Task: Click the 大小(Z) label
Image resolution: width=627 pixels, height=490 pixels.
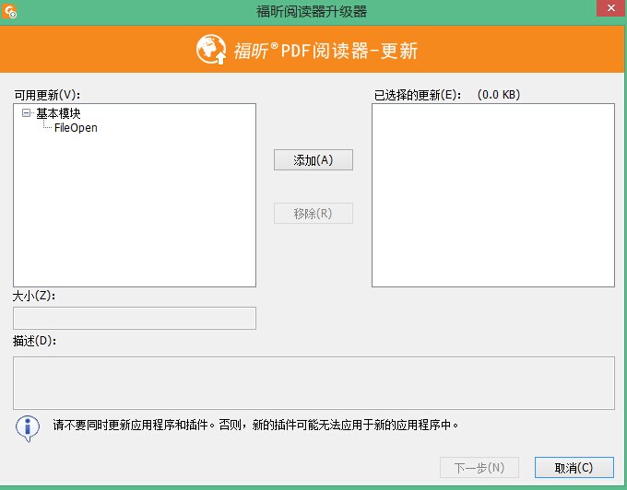Action: (x=33, y=296)
